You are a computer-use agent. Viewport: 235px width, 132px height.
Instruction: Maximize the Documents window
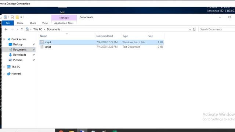click(229, 17)
